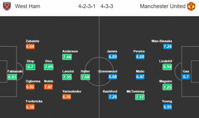The width and height of the screenshot is (199, 118).
Task: Click Zabaleta's 6.04 rating badge
Action: coord(30,47)
